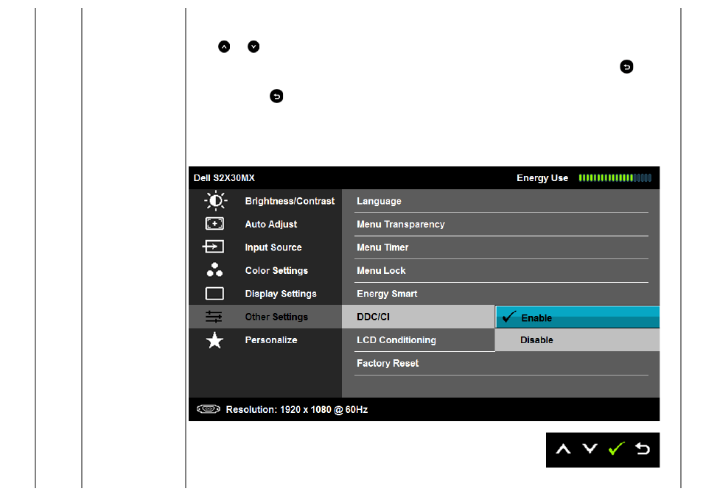Viewport: 703px width, 497px height.
Task: Click the Personalize star icon
Action: (214, 340)
